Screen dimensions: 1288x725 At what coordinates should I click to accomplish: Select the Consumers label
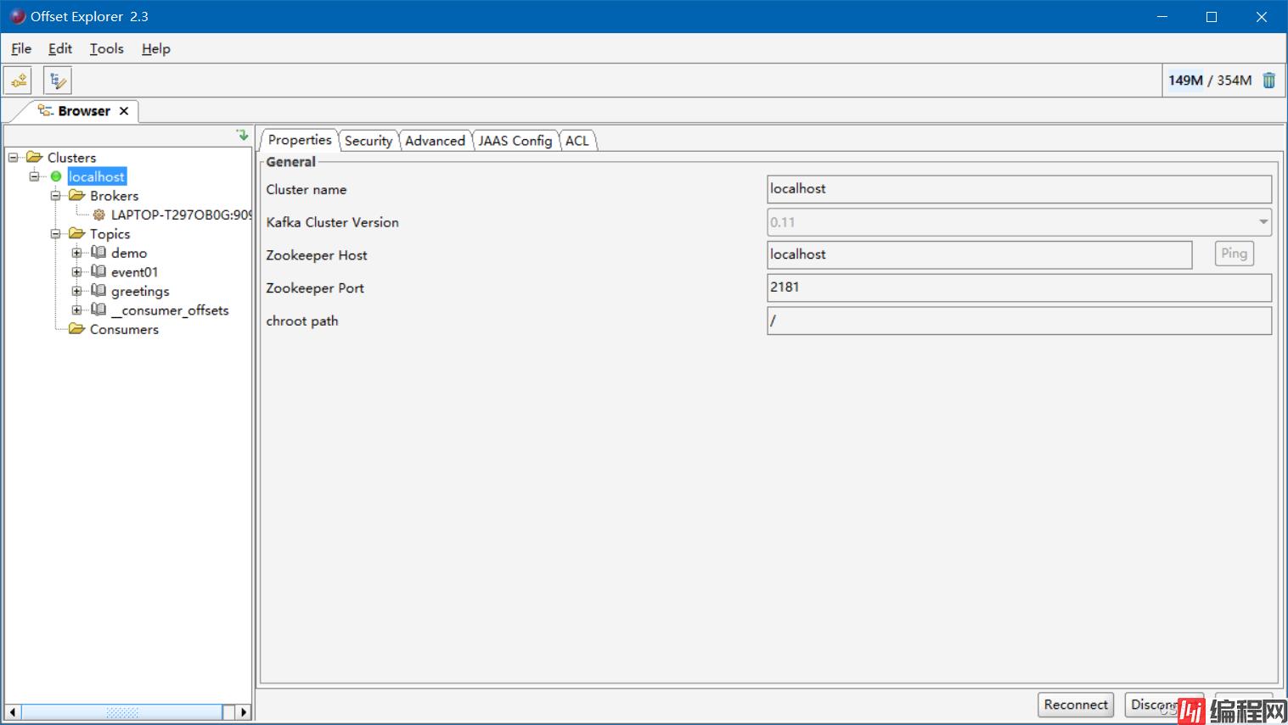[124, 329]
